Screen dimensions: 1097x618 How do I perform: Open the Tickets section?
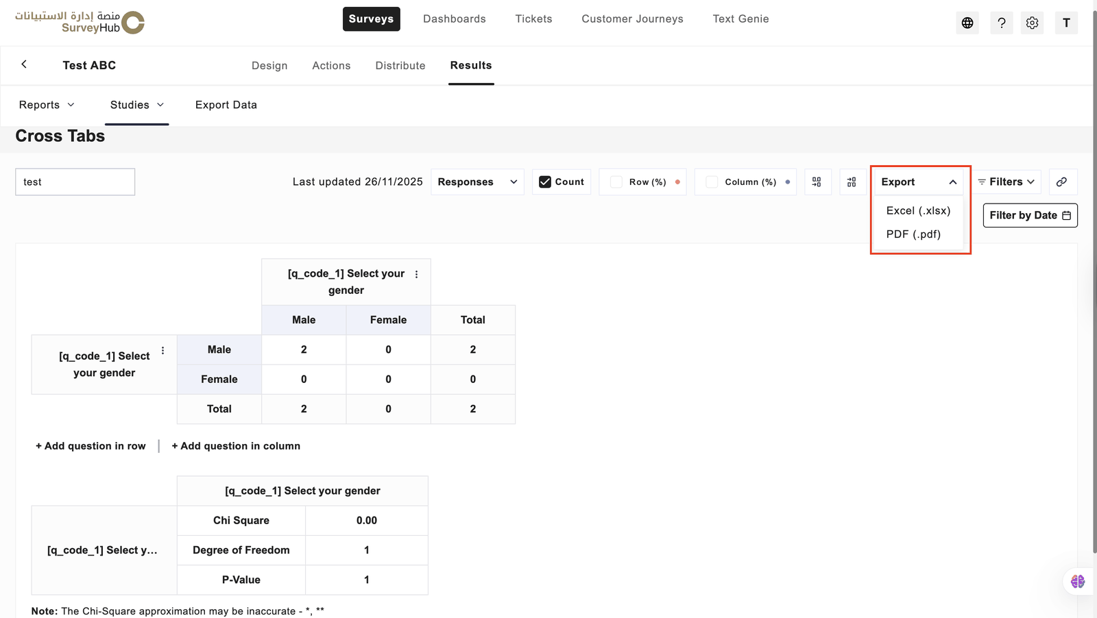click(533, 18)
